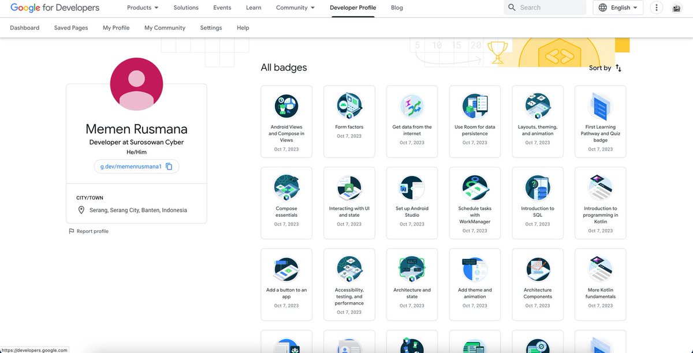Open the Settings tab
Viewport: 693px width, 353px height.
pos(211,28)
